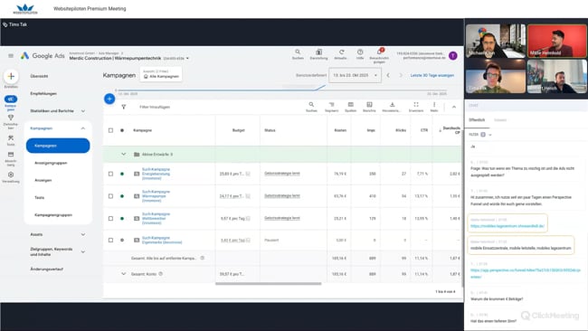
Task: Open the Verwaltung gear icon
Action: (11, 175)
